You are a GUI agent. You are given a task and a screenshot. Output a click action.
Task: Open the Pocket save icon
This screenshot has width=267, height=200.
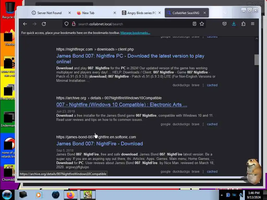pos(224,24)
